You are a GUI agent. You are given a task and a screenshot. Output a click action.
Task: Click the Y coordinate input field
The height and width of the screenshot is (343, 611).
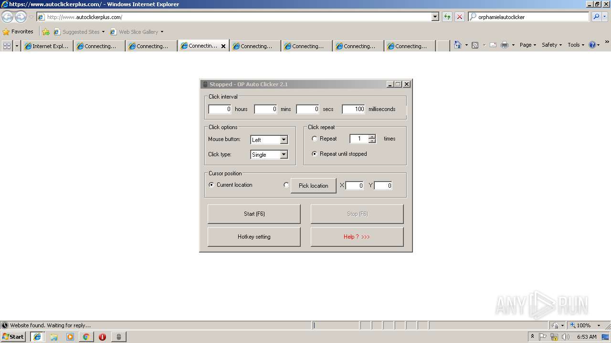click(x=383, y=185)
